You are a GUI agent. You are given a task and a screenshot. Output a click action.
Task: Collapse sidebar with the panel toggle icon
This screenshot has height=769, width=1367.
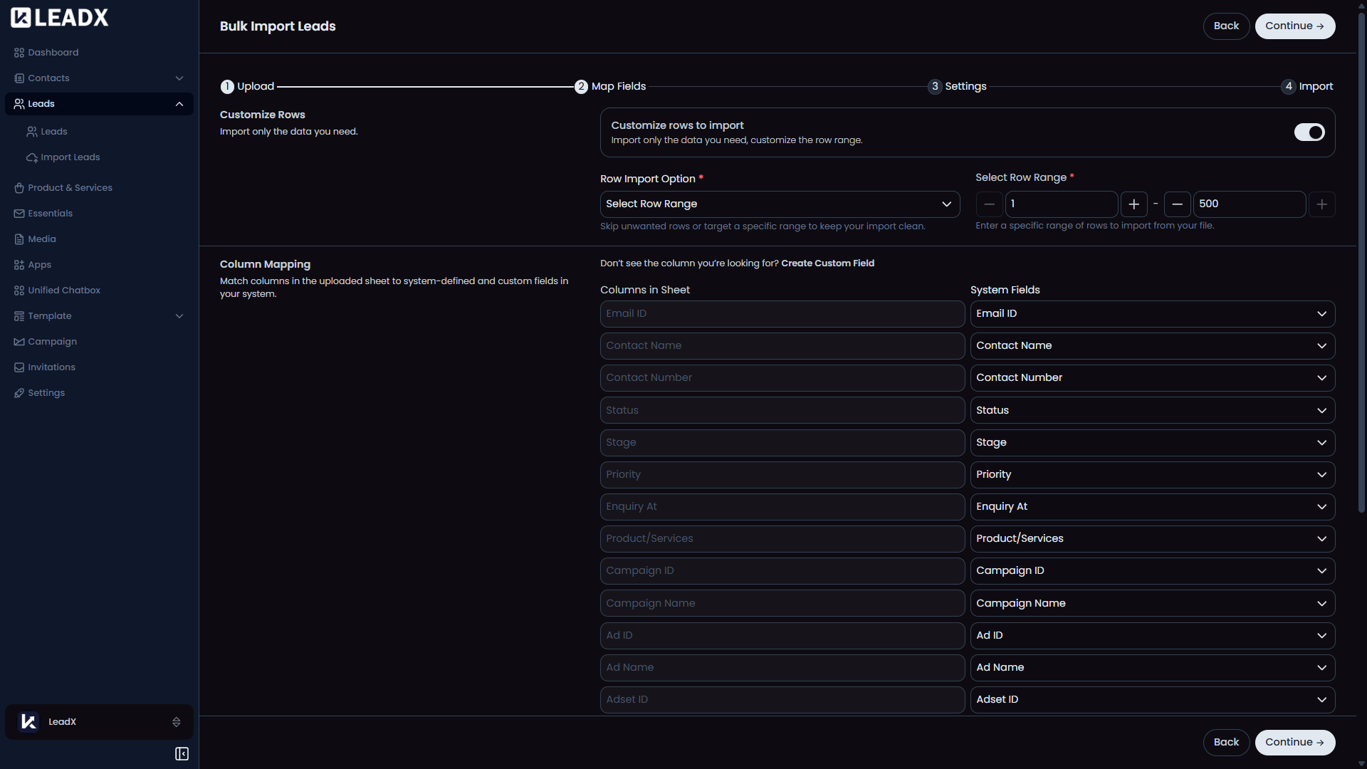coord(182,753)
